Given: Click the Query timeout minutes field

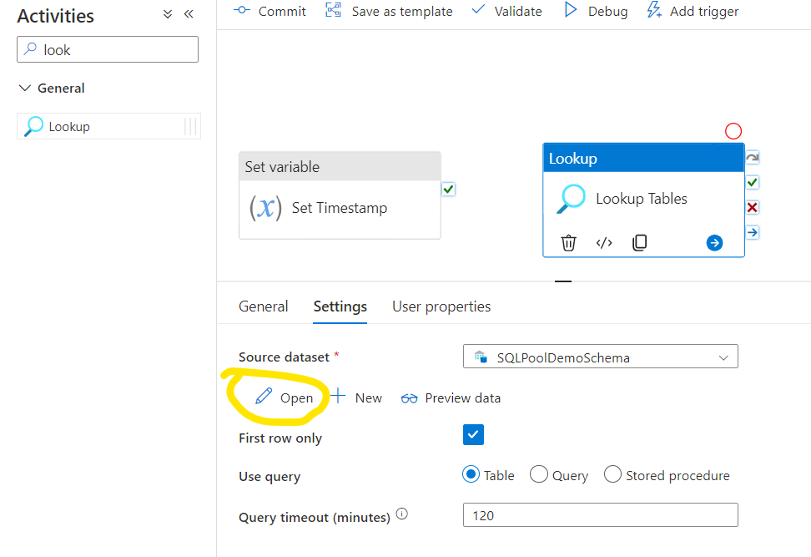Looking at the screenshot, I should click(x=600, y=515).
